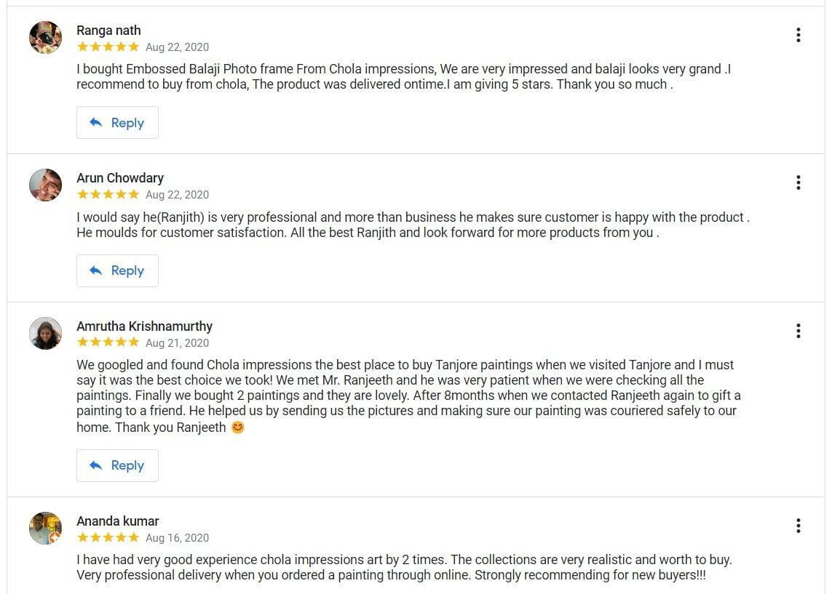Open reviewer name Ranga nath
The width and height of the screenshot is (832, 594).
(108, 31)
